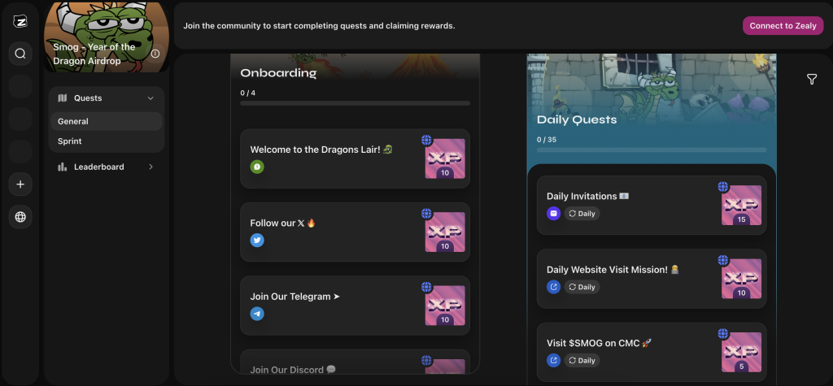833x386 pixels.
Task: Click globe badge on Join Our Telegram card
Action: click(x=426, y=287)
